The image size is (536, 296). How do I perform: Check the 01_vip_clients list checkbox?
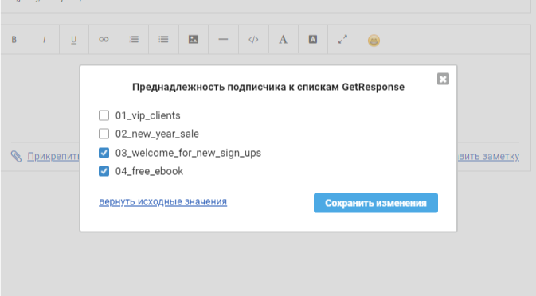click(x=104, y=115)
